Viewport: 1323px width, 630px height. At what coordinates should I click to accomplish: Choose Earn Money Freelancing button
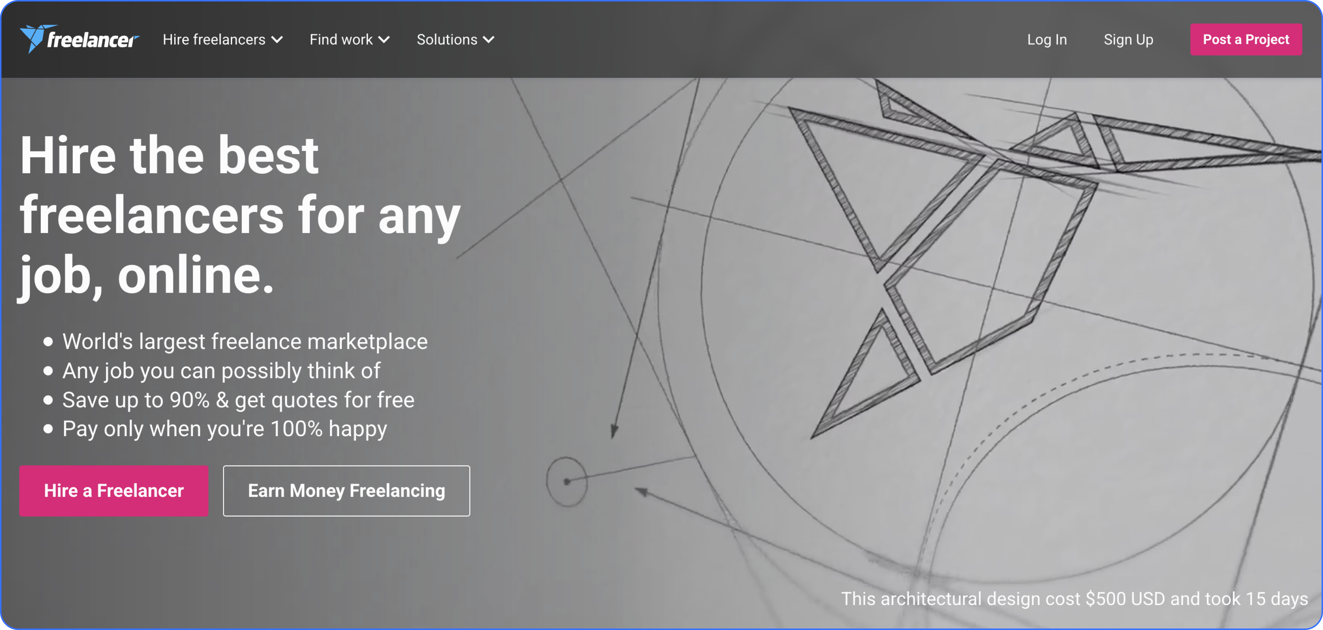tap(346, 491)
